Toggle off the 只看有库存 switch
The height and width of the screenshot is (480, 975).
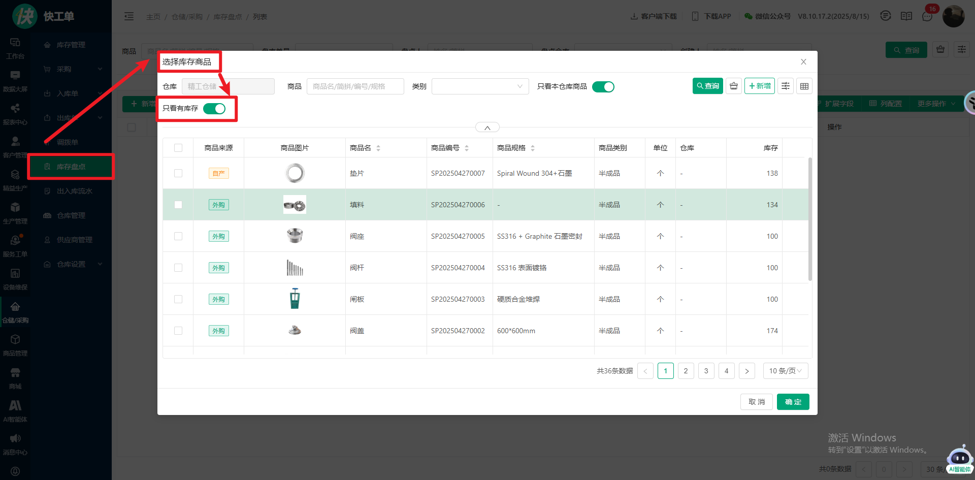(x=214, y=109)
